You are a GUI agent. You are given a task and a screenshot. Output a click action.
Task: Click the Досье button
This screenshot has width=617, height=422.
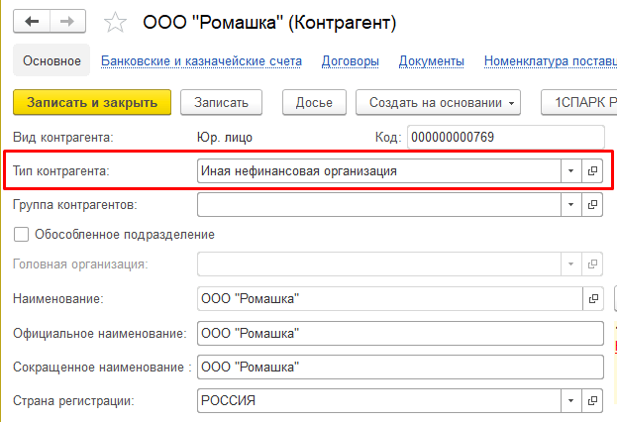click(x=314, y=102)
